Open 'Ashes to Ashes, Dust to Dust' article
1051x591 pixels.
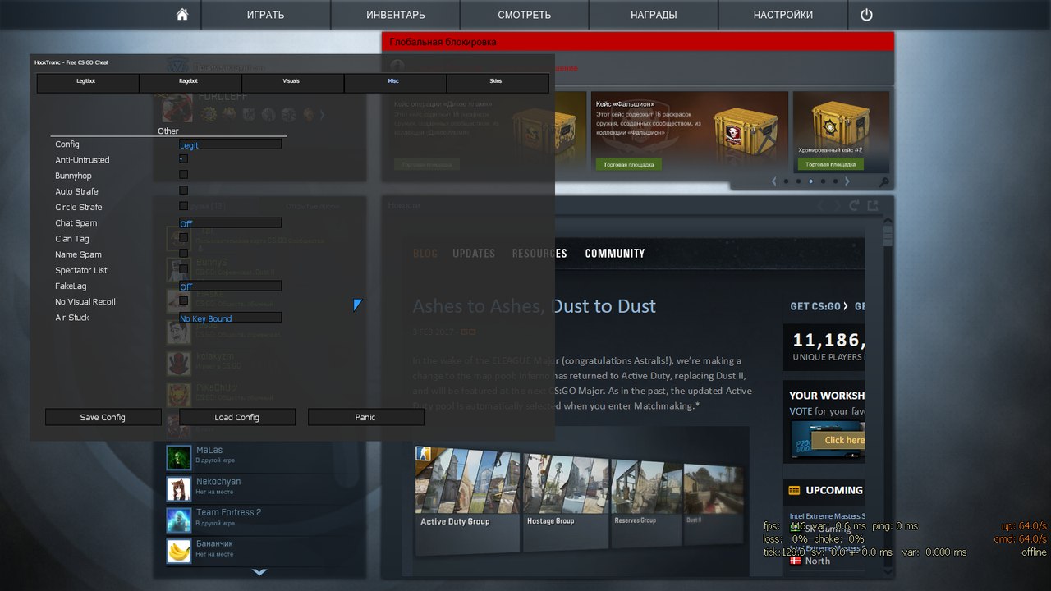[x=535, y=306]
